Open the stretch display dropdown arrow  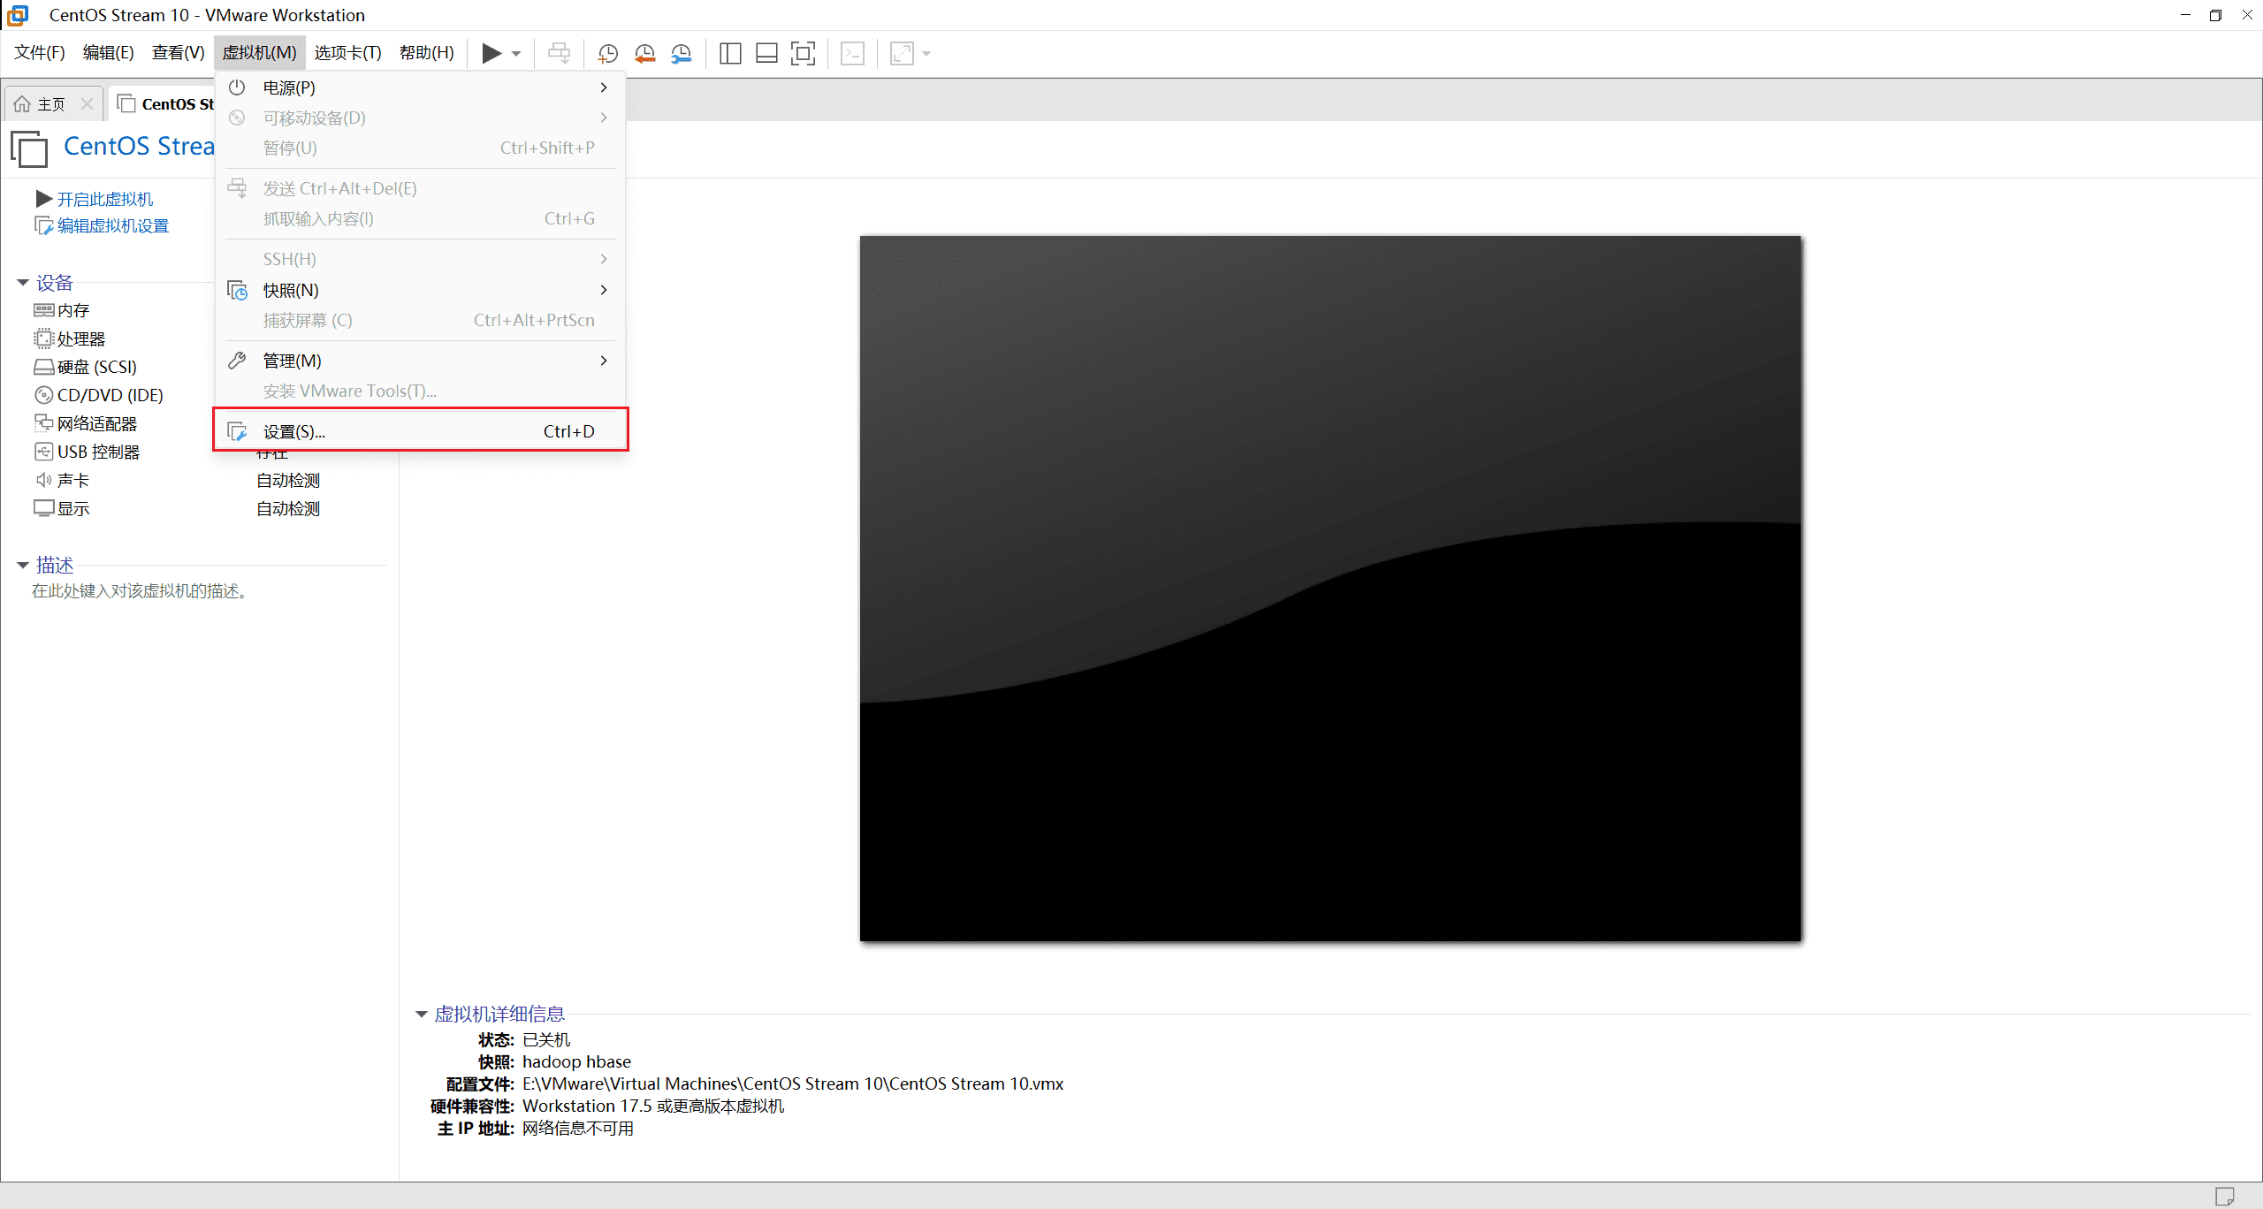pos(926,54)
